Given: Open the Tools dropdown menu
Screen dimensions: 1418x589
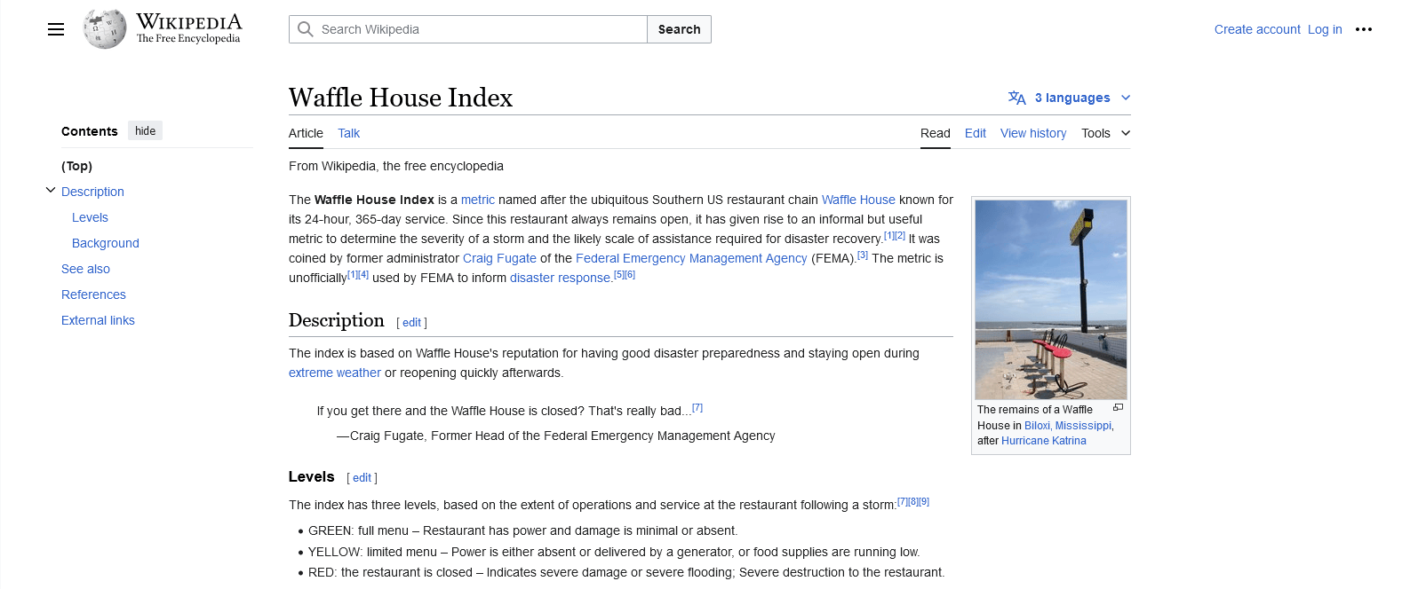Looking at the screenshot, I should (1105, 133).
